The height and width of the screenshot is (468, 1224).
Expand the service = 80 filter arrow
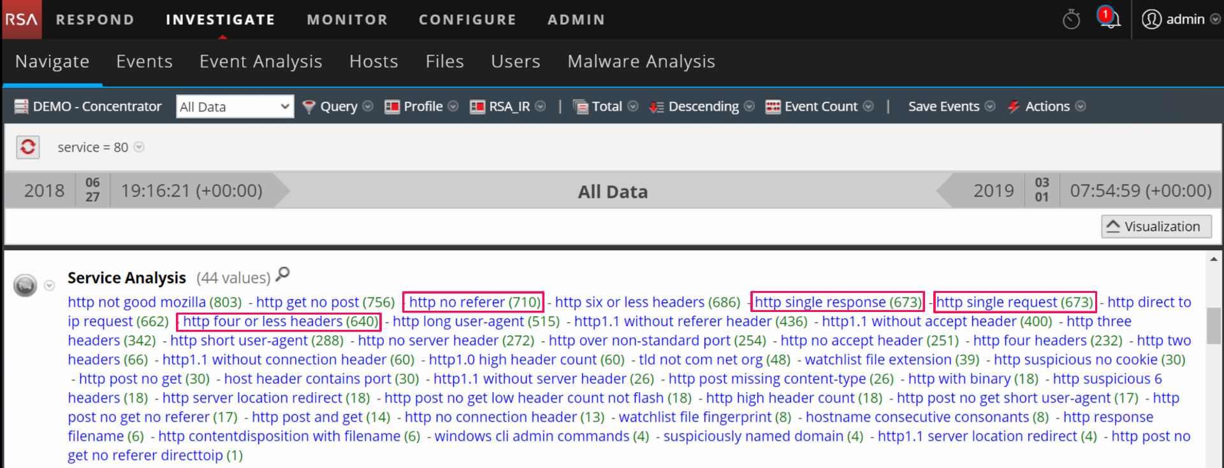tap(139, 147)
